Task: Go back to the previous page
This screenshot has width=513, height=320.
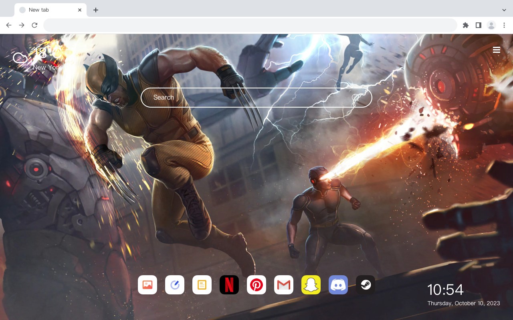Action: click(x=9, y=25)
